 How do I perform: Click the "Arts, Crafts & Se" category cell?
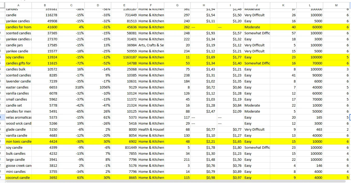[x=151, y=45]
